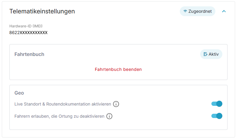Click the logbook icon in the Aktiv badge
This screenshot has width=236, height=139.
coord(205,54)
